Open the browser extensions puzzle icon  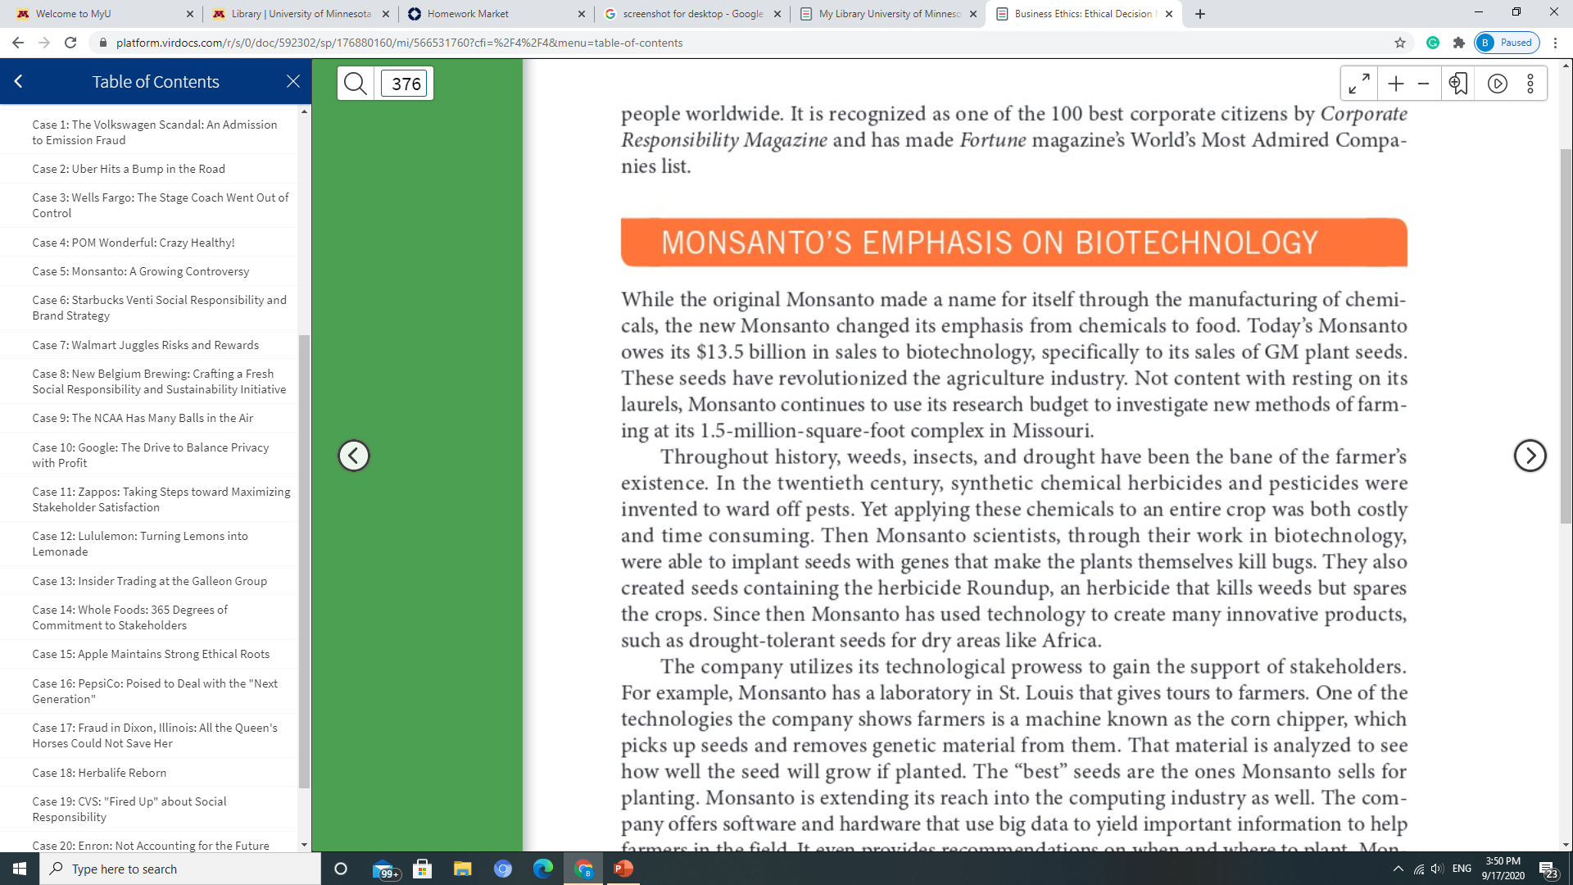(1459, 43)
